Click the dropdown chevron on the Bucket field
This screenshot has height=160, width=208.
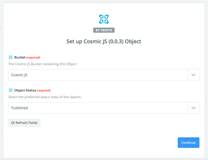pyautogui.click(x=194, y=75)
